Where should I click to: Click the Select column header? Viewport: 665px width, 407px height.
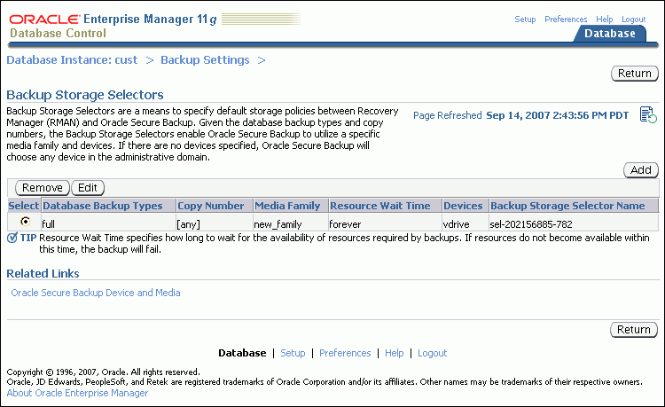point(24,206)
